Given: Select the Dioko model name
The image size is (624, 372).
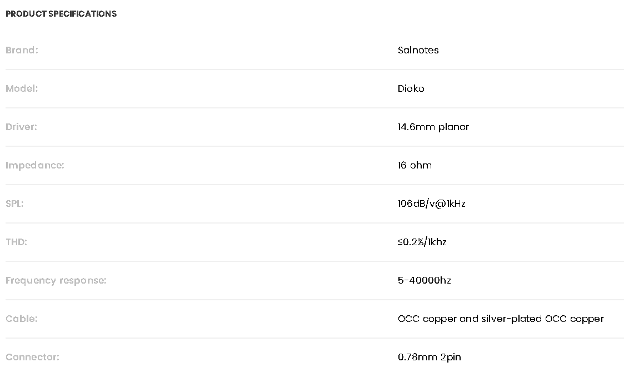Looking at the screenshot, I should click(411, 88).
